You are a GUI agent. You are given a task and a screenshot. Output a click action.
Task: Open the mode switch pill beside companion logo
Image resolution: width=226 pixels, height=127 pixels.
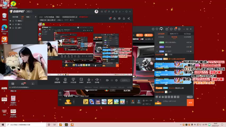(29, 12)
